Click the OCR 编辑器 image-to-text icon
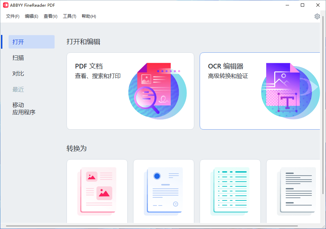 point(290,91)
